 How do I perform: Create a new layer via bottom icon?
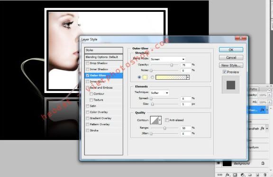tap(257, 175)
